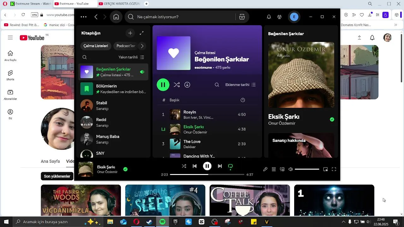This screenshot has height=227, width=404.
Task: Open Browse icon in Spotify search bar
Action: pos(242,17)
